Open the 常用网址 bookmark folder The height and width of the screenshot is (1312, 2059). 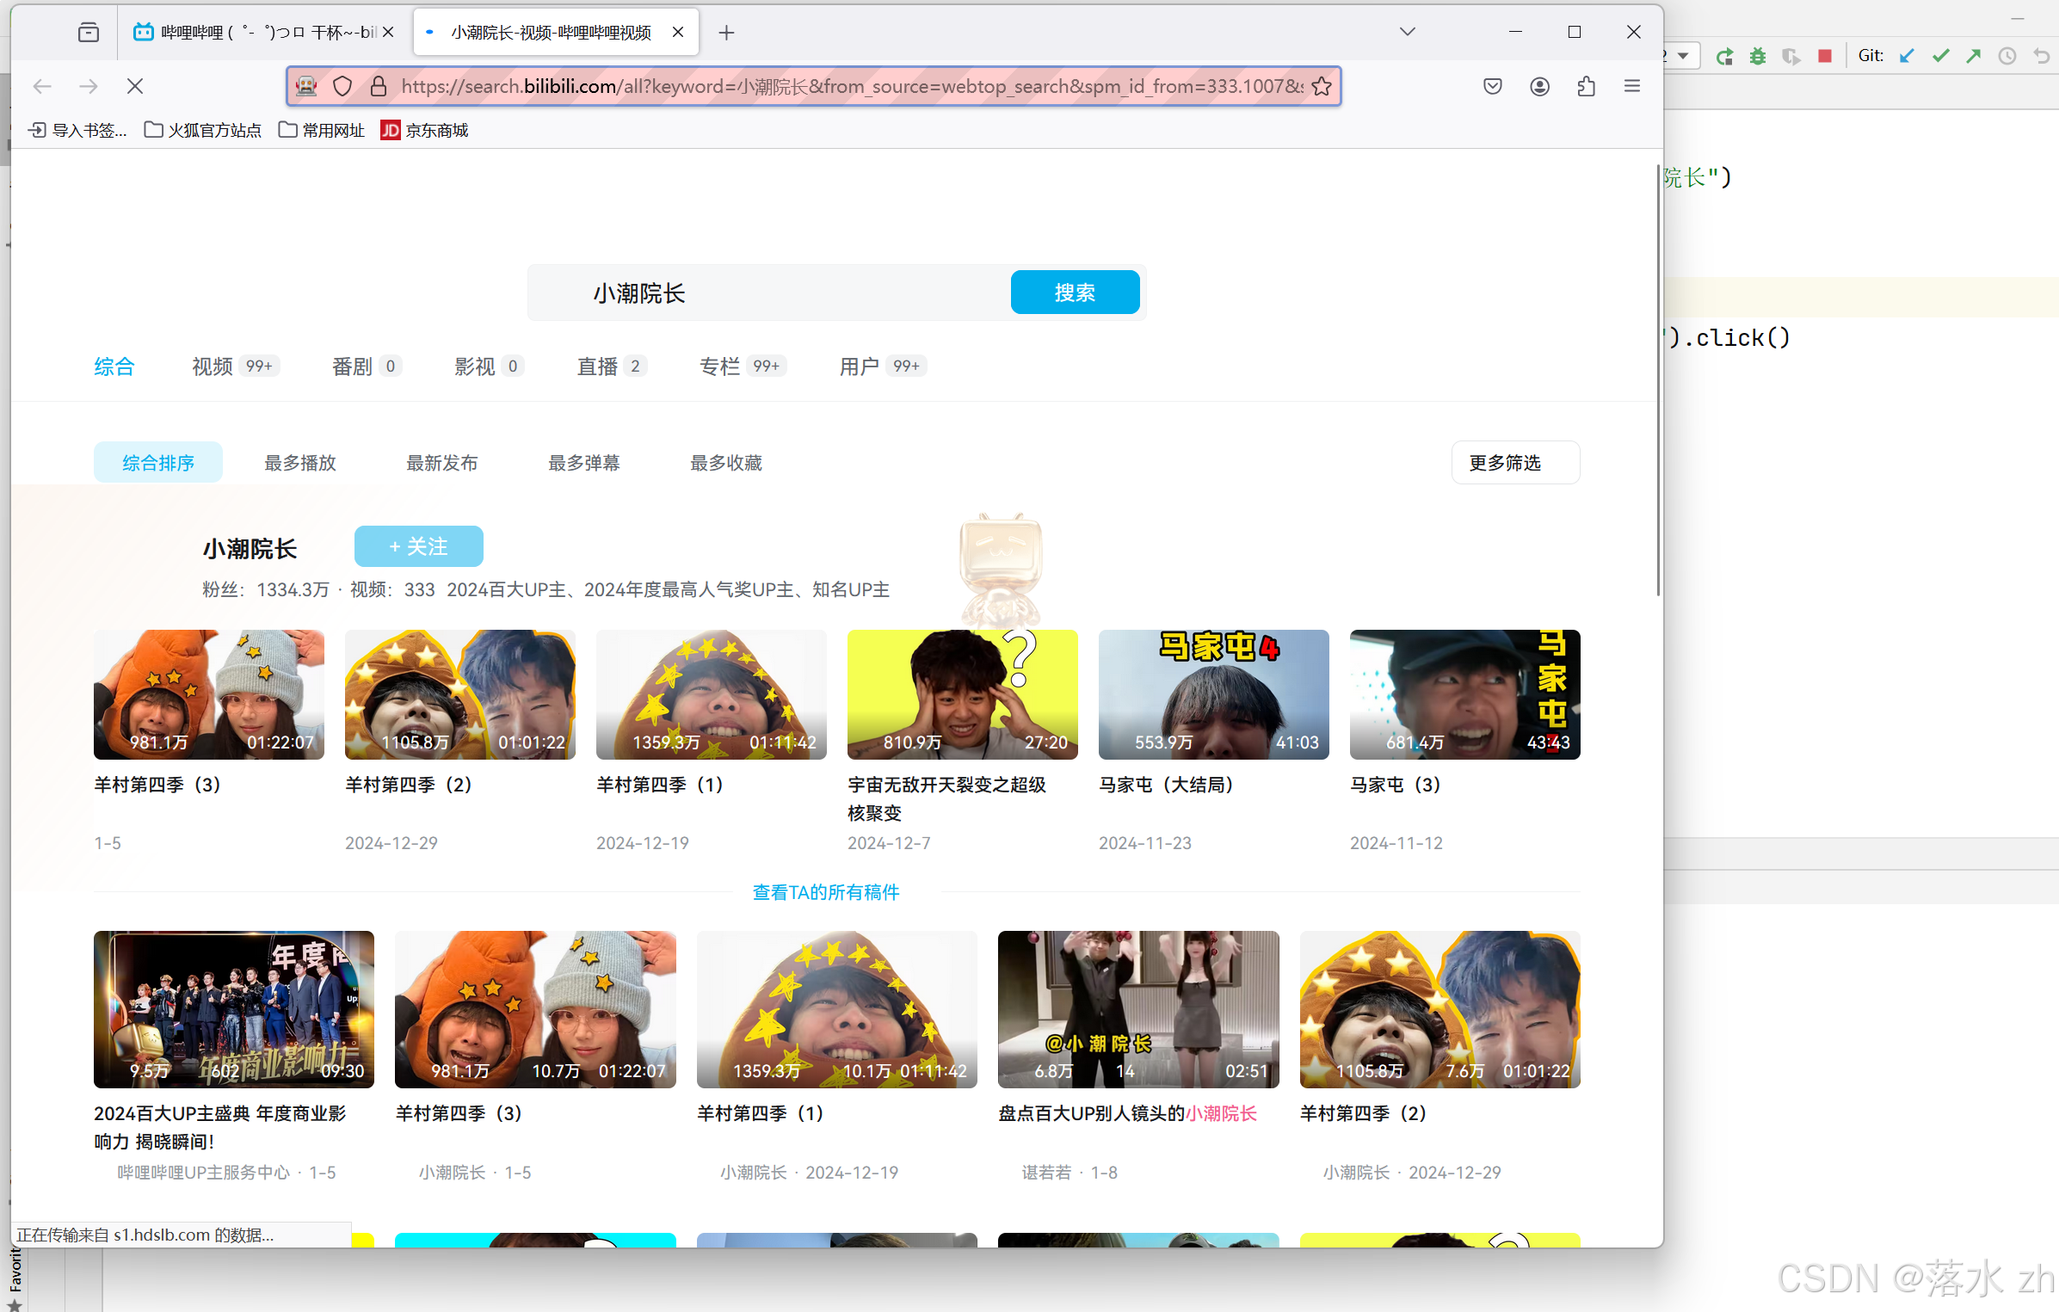pyautogui.click(x=322, y=130)
